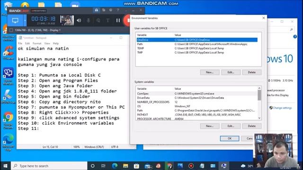This screenshot has height=170, width=303.
Task: Open File Explorer from taskbar
Action: click(x=125, y=166)
